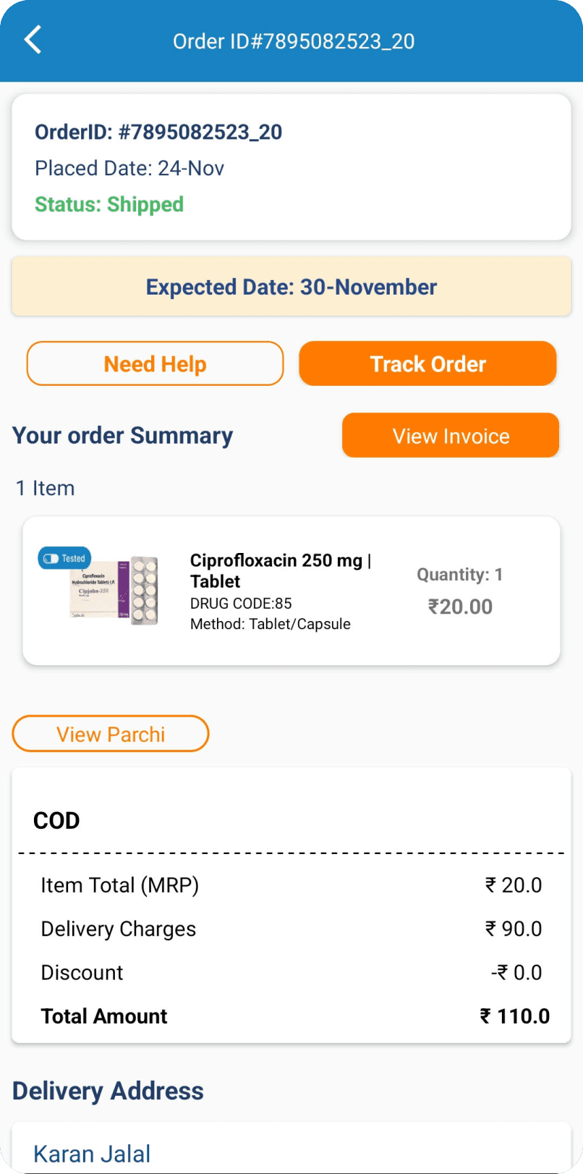Image resolution: width=583 pixels, height=1174 pixels.
Task: Tap the back arrow icon
Action: [x=33, y=41]
